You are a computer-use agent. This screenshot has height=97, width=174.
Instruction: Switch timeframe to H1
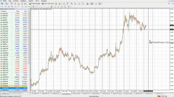pos(15,6)
